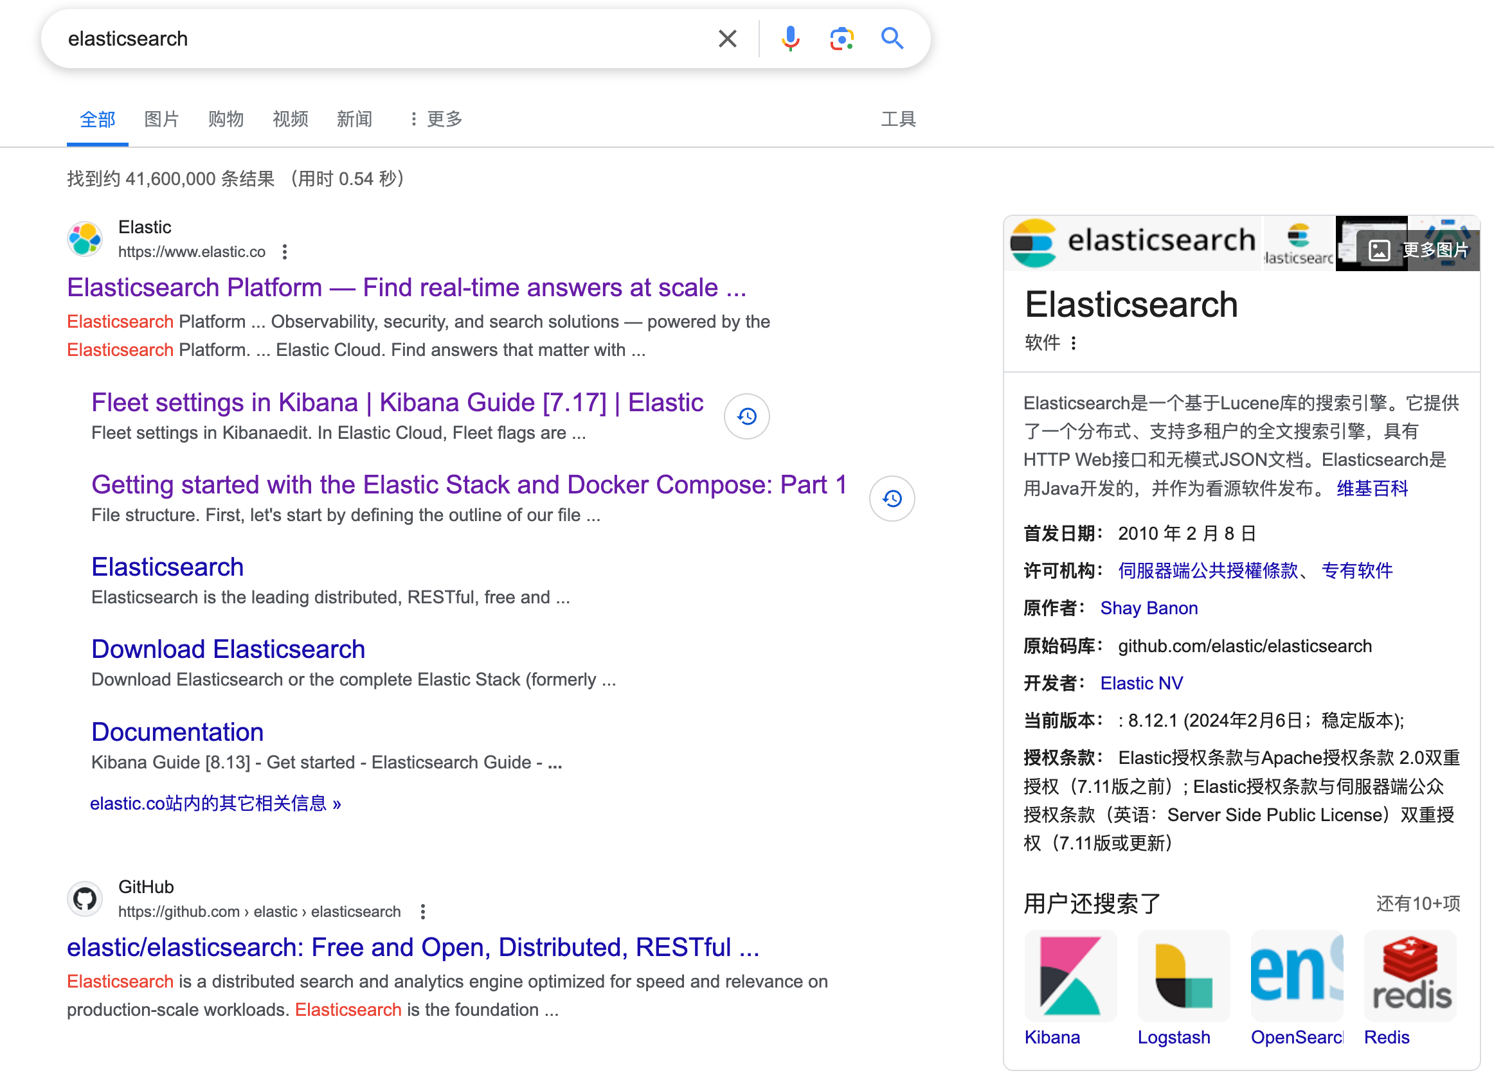Open OpenSearch related search thumbnail
1494x1073 pixels.
(1297, 975)
